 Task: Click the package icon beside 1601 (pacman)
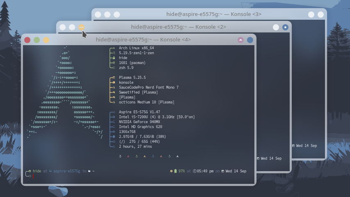coord(114,63)
